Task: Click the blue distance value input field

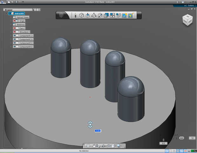Action: pos(98,130)
